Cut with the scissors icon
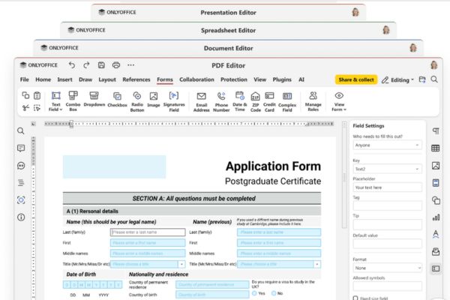 (x=25, y=108)
